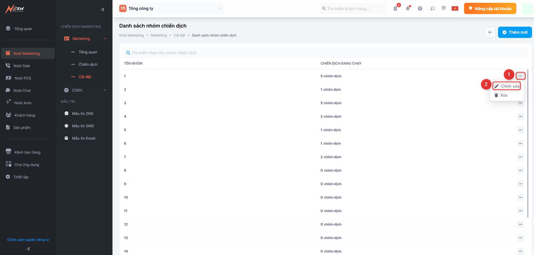This screenshot has width=534, height=255.
Task: Open the help question mark icon
Action: click(x=420, y=8)
